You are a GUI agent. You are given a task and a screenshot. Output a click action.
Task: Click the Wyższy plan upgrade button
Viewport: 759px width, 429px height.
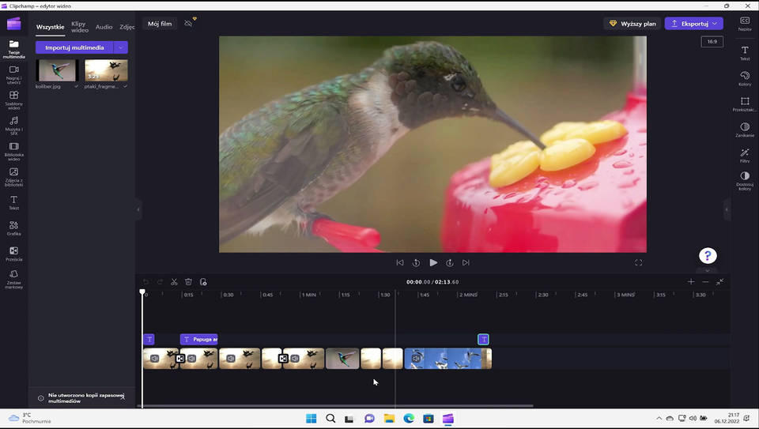(x=632, y=24)
